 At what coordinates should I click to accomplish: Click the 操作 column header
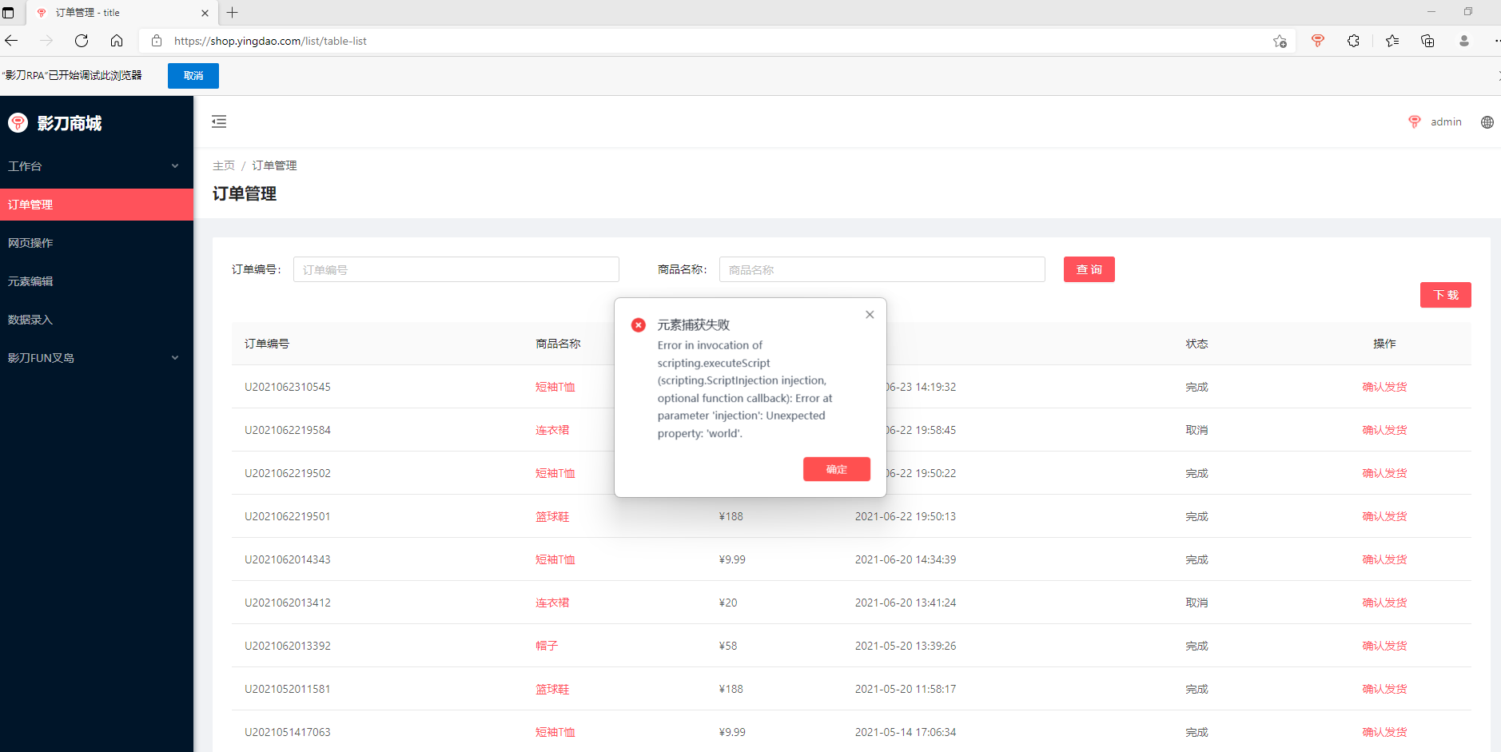pyautogui.click(x=1384, y=344)
